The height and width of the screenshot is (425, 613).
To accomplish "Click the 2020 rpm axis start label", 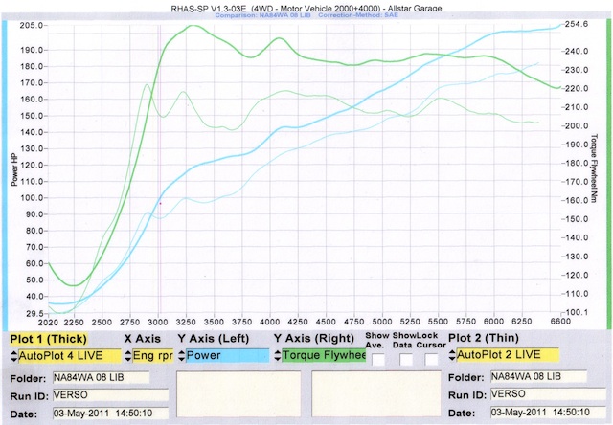I will [48, 323].
